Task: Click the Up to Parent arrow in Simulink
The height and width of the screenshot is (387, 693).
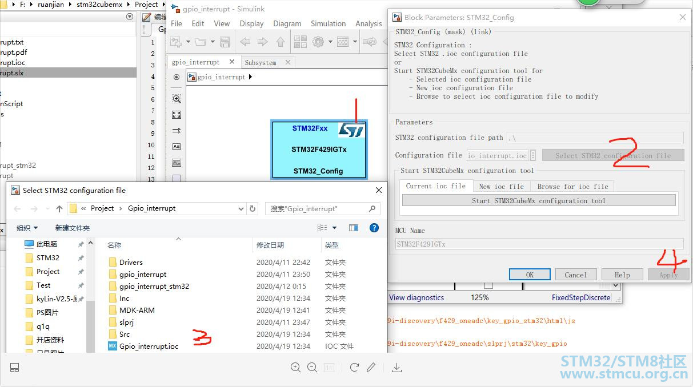Action: click(x=281, y=42)
